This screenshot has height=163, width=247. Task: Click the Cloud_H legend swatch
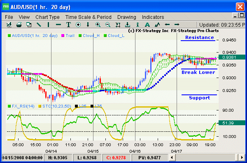coord(80,36)
